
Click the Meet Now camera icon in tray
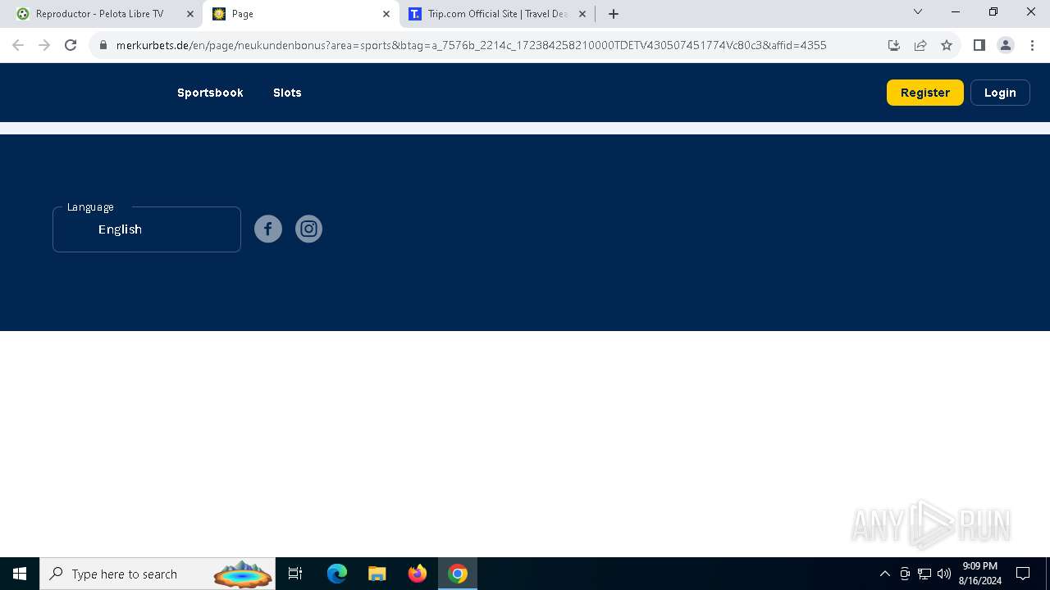point(905,574)
